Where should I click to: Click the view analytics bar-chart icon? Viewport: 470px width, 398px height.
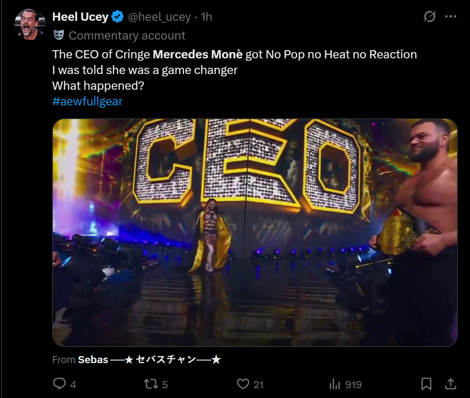335,384
